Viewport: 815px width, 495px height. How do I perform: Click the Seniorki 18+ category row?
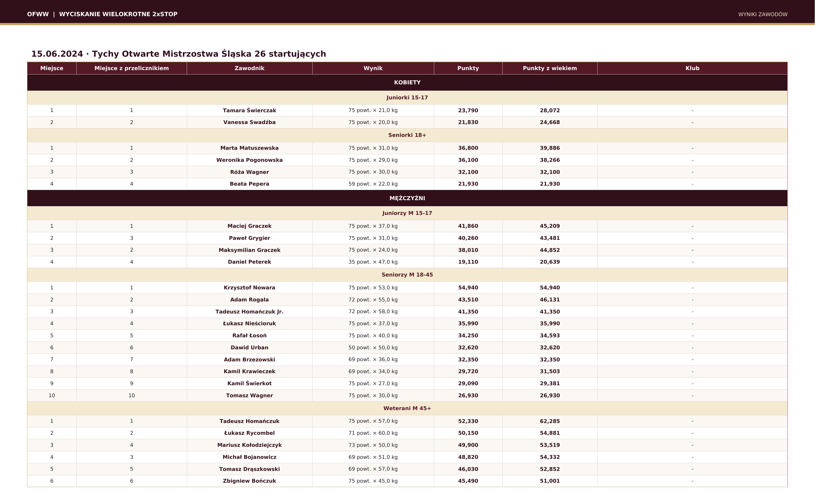(x=407, y=135)
